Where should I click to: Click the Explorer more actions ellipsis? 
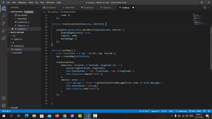coord(37,8)
